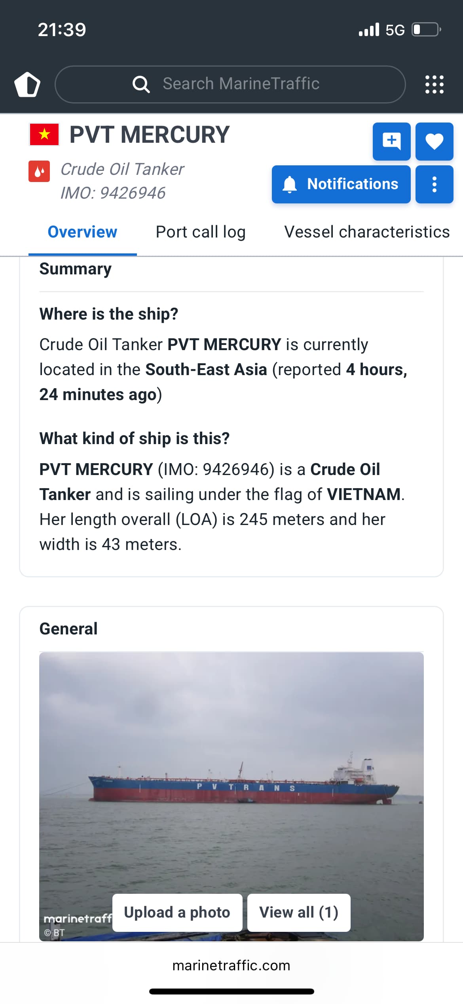This screenshot has width=463, height=1004.
Task: Tap the MarineTraffic home logo icon
Action: click(x=27, y=84)
